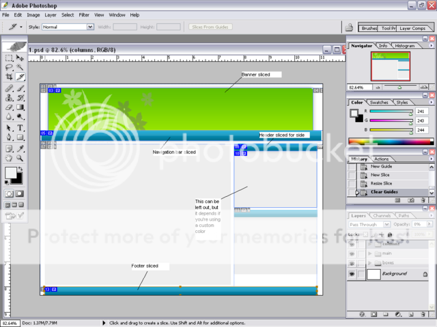Viewport: 437px width, 327px height.
Task: Click the Move tool
Action: tap(20, 59)
